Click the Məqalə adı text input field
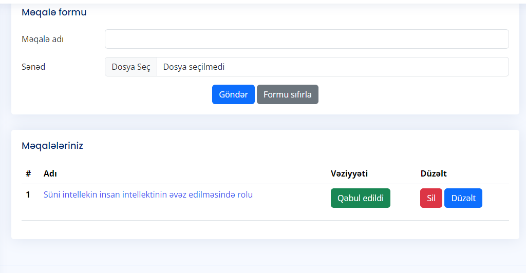This screenshot has width=526, height=273. [x=307, y=39]
